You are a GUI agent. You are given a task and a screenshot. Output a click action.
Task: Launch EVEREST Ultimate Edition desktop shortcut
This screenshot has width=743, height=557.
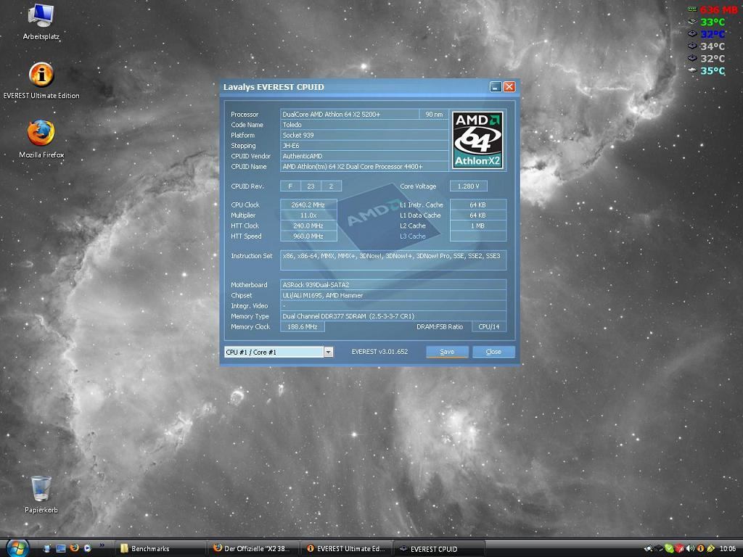[41, 81]
